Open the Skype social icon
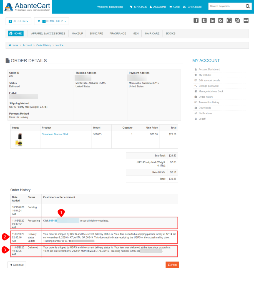The image size is (254, 285). tap(238, 20)
